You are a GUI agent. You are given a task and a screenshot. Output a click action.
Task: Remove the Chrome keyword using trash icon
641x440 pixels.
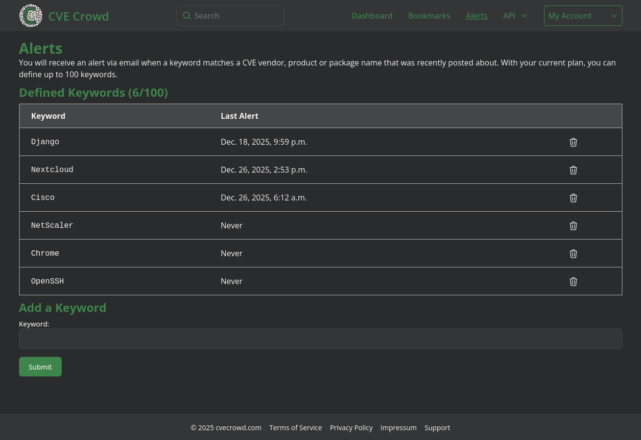573,254
